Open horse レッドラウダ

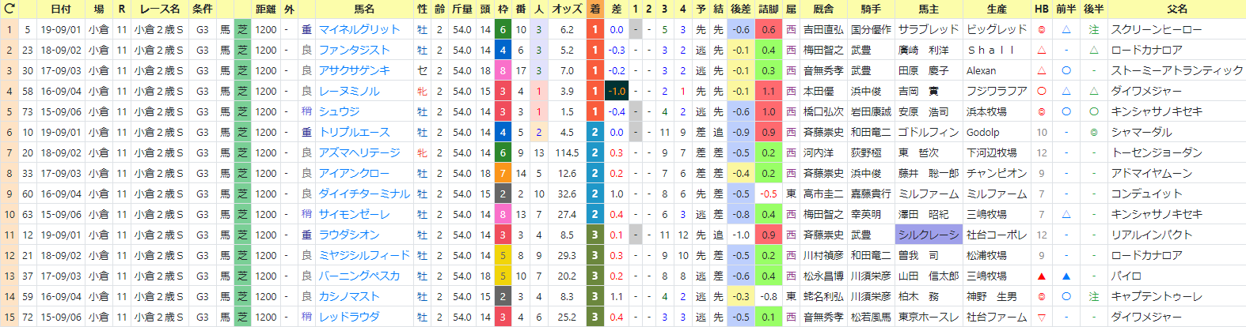(349, 317)
